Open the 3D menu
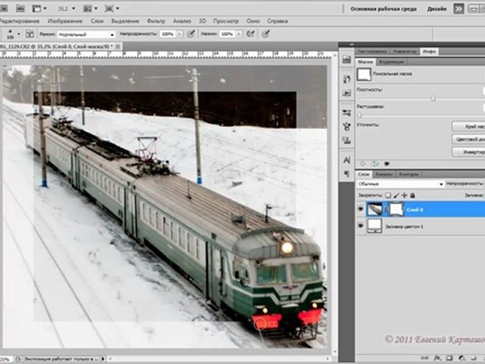The image size is (485, 364). (x=202, y=21)
